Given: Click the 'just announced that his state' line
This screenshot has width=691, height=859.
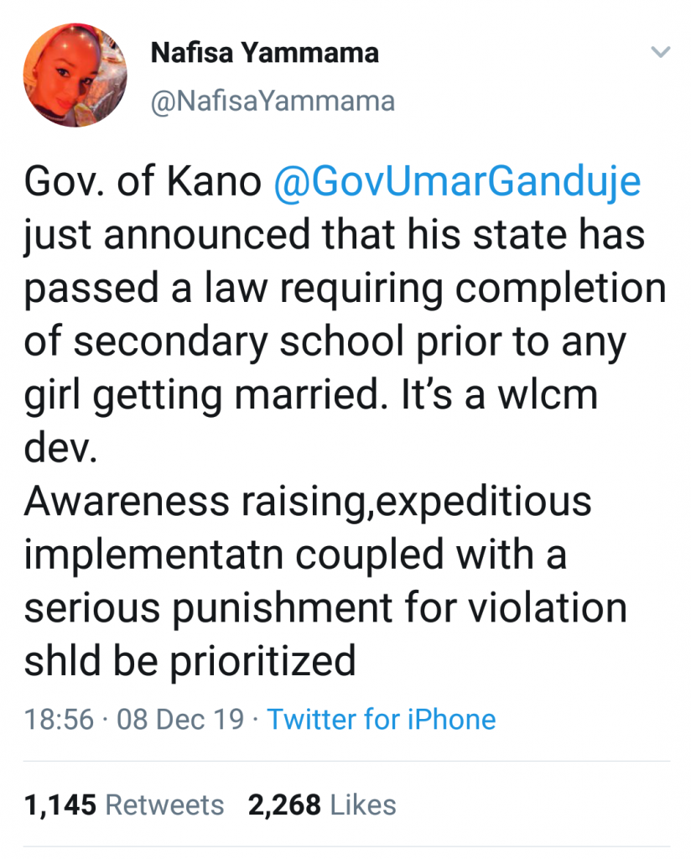Looking at the screenshot, I should click(x=285, y=237).
